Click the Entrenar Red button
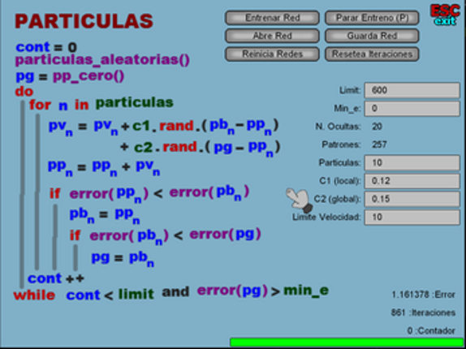Image resolution: width=466 pixels, height=349 pixels. [x=272, y=18]
